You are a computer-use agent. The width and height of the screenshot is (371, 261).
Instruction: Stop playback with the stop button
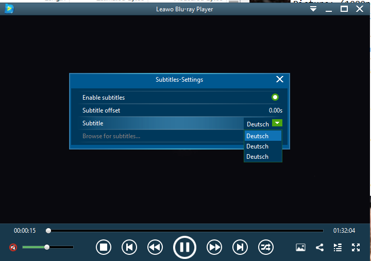point(104,247)
